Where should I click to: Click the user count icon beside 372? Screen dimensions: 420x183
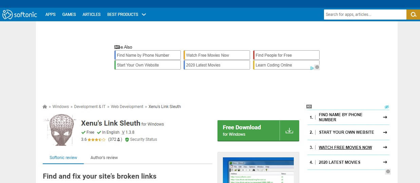tap(119, 140)
